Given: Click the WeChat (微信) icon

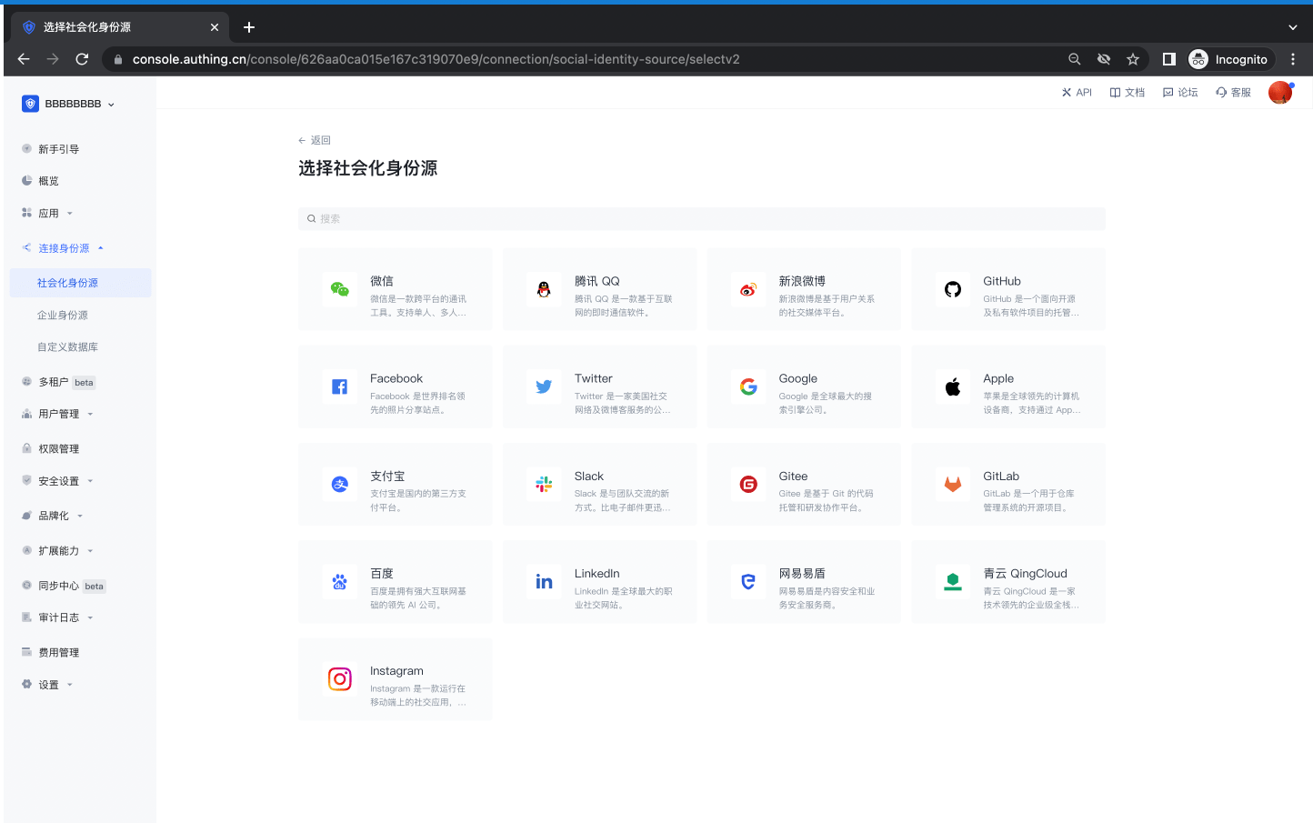Looking at the screenshot, I should 340,289.
